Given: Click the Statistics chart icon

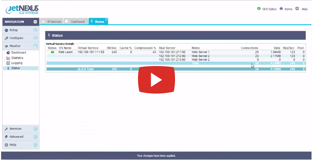Looking at the screenshot, I should click(x=8, y=58).
